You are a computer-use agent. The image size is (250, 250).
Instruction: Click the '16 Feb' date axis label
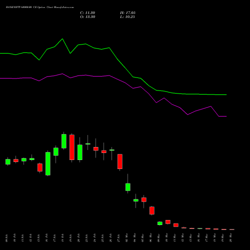click(46, 237)
